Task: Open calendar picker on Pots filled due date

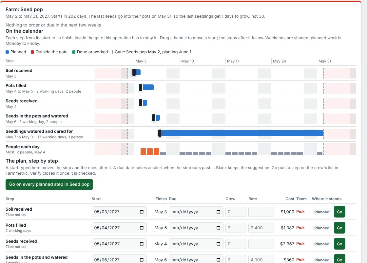Action: 218,228
